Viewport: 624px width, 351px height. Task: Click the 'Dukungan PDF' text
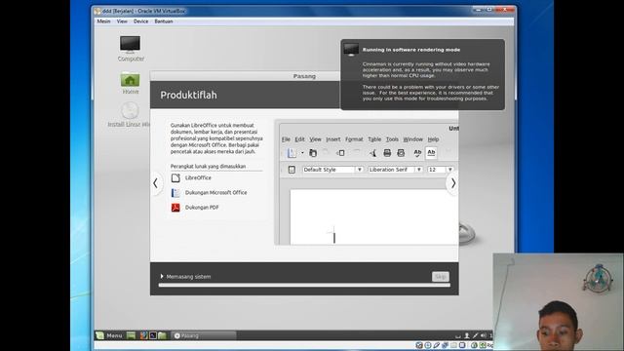point(202,208)
